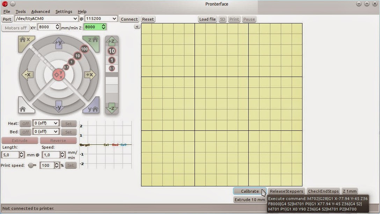Toggle the Bed Off button
The image size is (380, 214).
(x=25, y=132)
